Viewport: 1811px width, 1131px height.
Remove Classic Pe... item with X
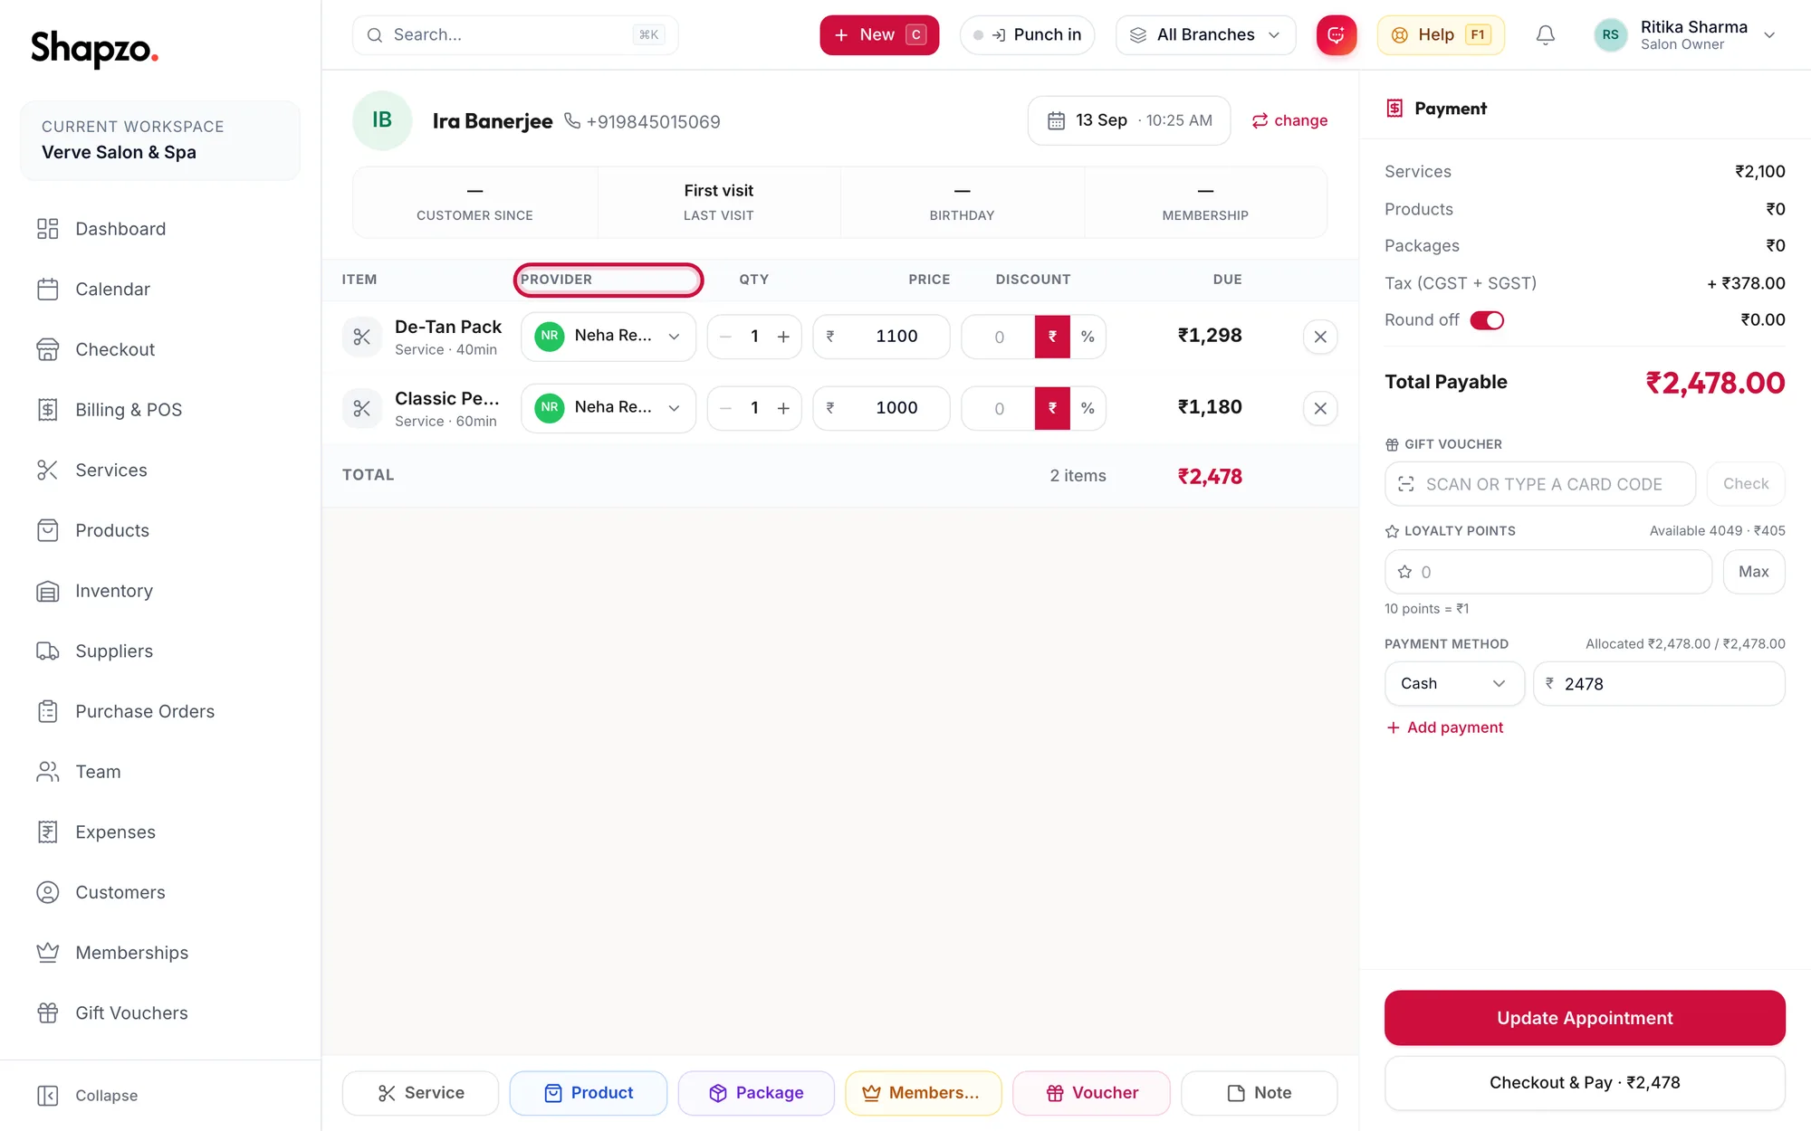coord(1320,408)
